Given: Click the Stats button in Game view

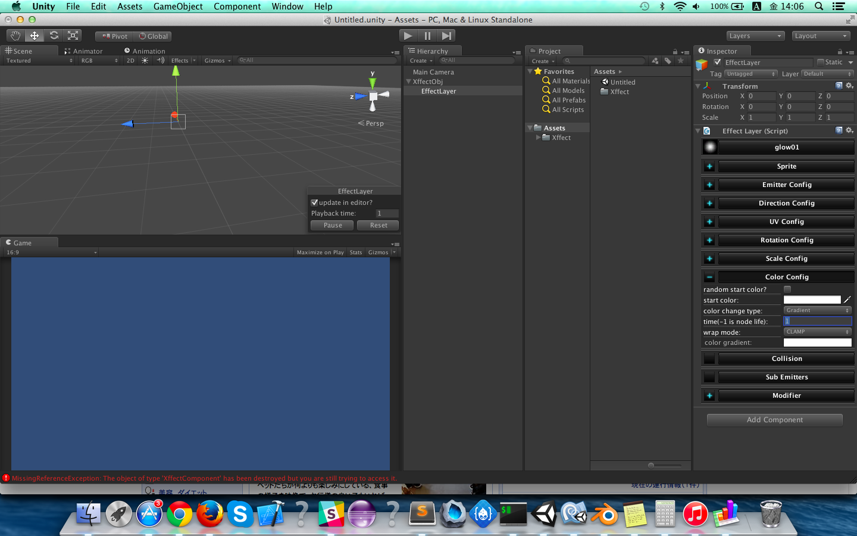Looking at the screenshot, I should pos(356,253).
